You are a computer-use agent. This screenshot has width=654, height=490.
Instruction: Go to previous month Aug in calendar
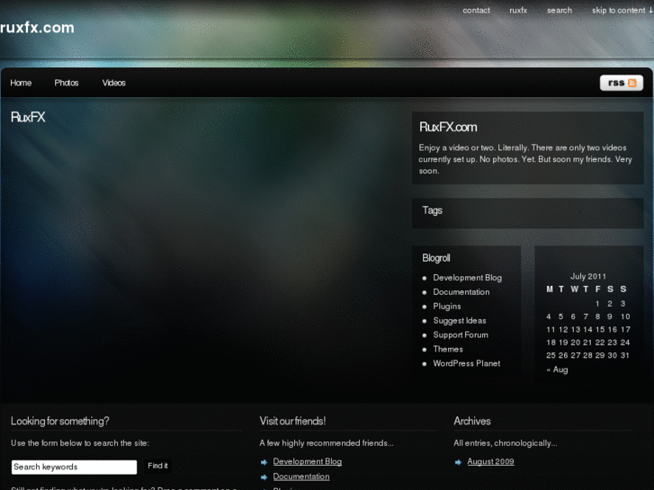(557, 370)
